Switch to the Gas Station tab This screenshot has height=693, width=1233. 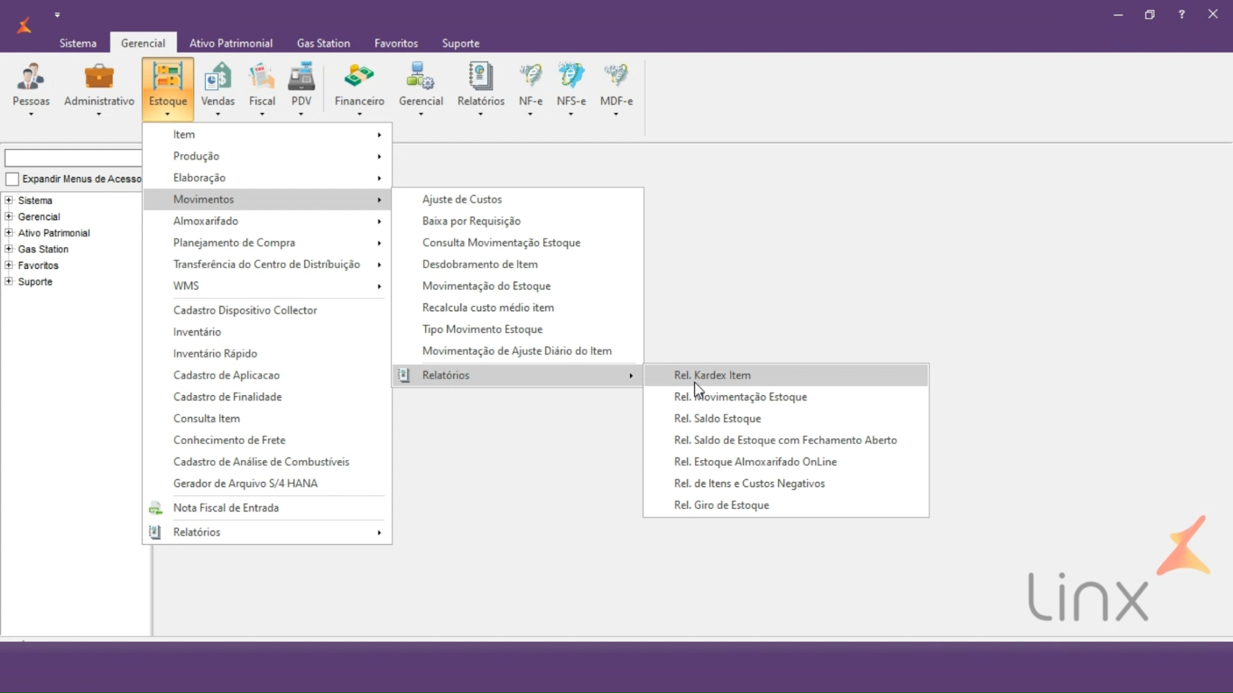click(x=323, y=43)
